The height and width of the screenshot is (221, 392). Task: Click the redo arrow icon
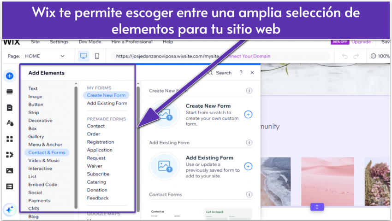coord(356,56)
